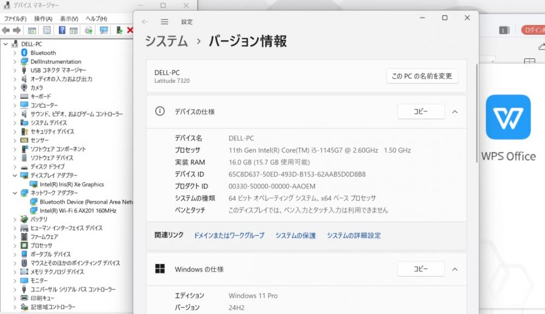545x314 pixels.
Task: Click the scan for hardware changes monitor icon
Action: tap(104, 30)
